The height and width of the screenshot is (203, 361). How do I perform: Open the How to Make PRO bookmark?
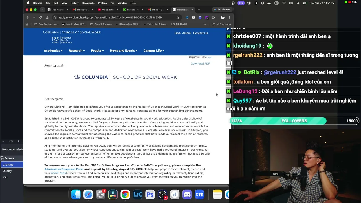pos(74,24)
